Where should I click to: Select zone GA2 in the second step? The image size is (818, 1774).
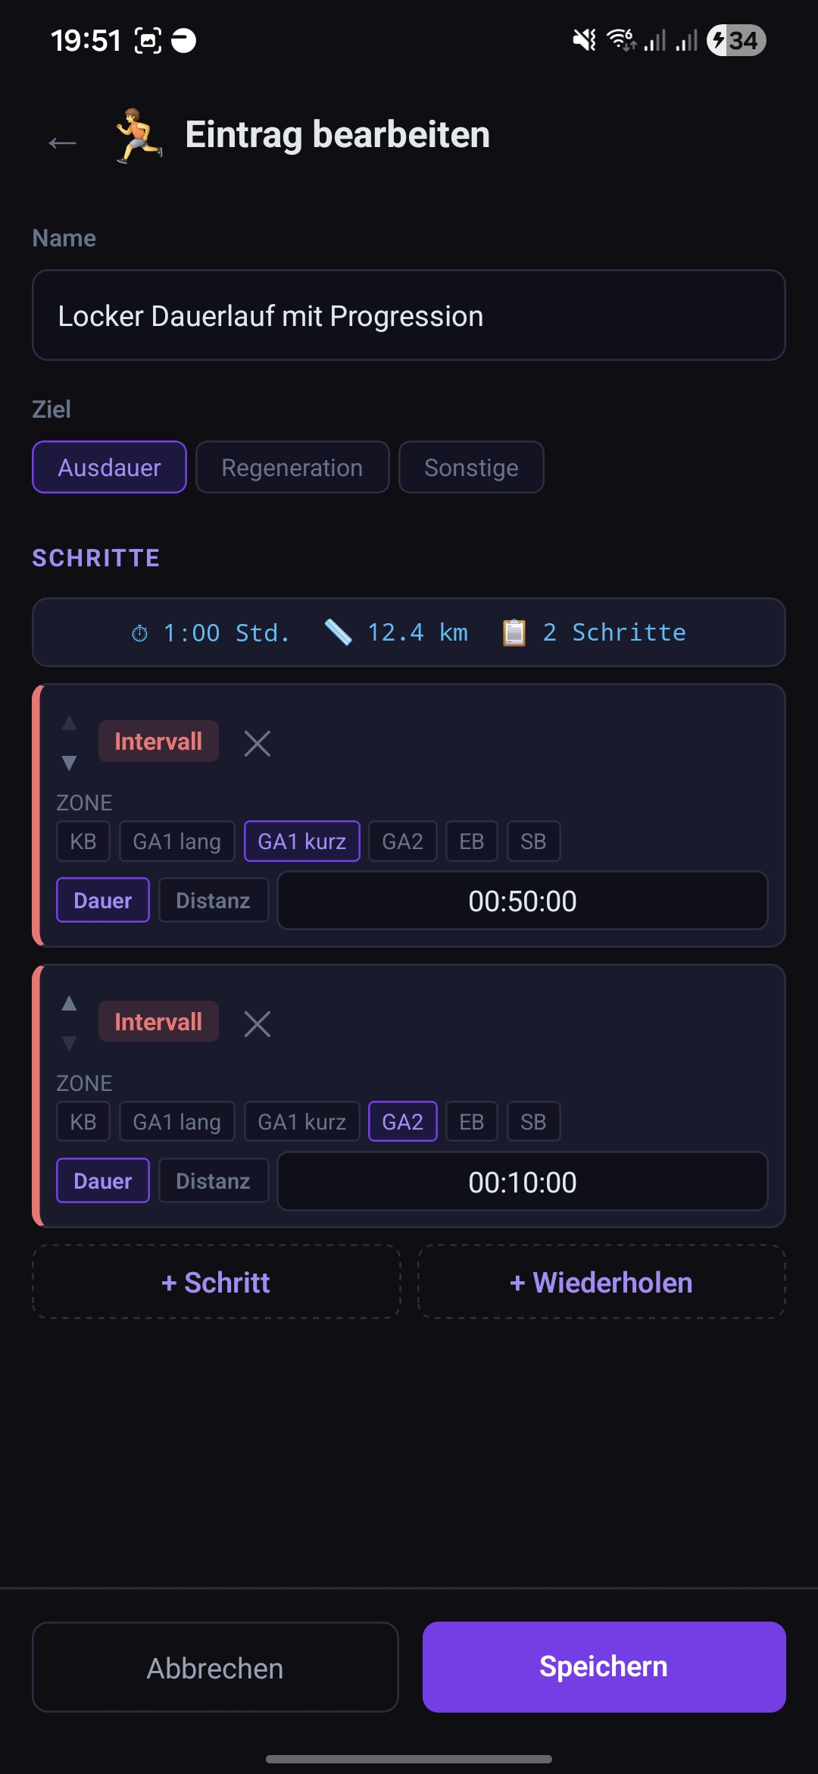click(402, 1121)
